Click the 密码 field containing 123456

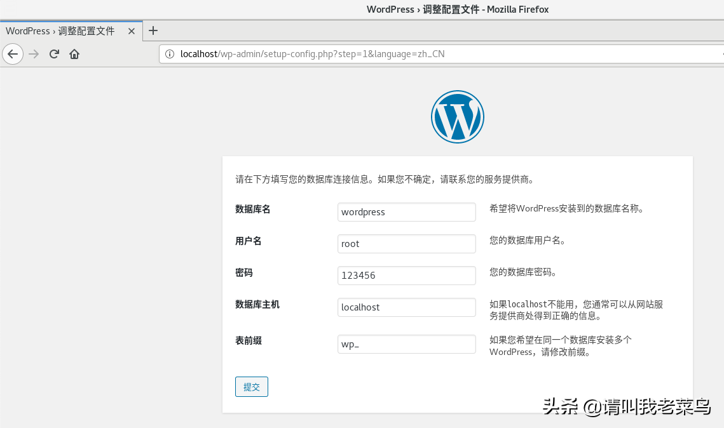click(406, 276)
